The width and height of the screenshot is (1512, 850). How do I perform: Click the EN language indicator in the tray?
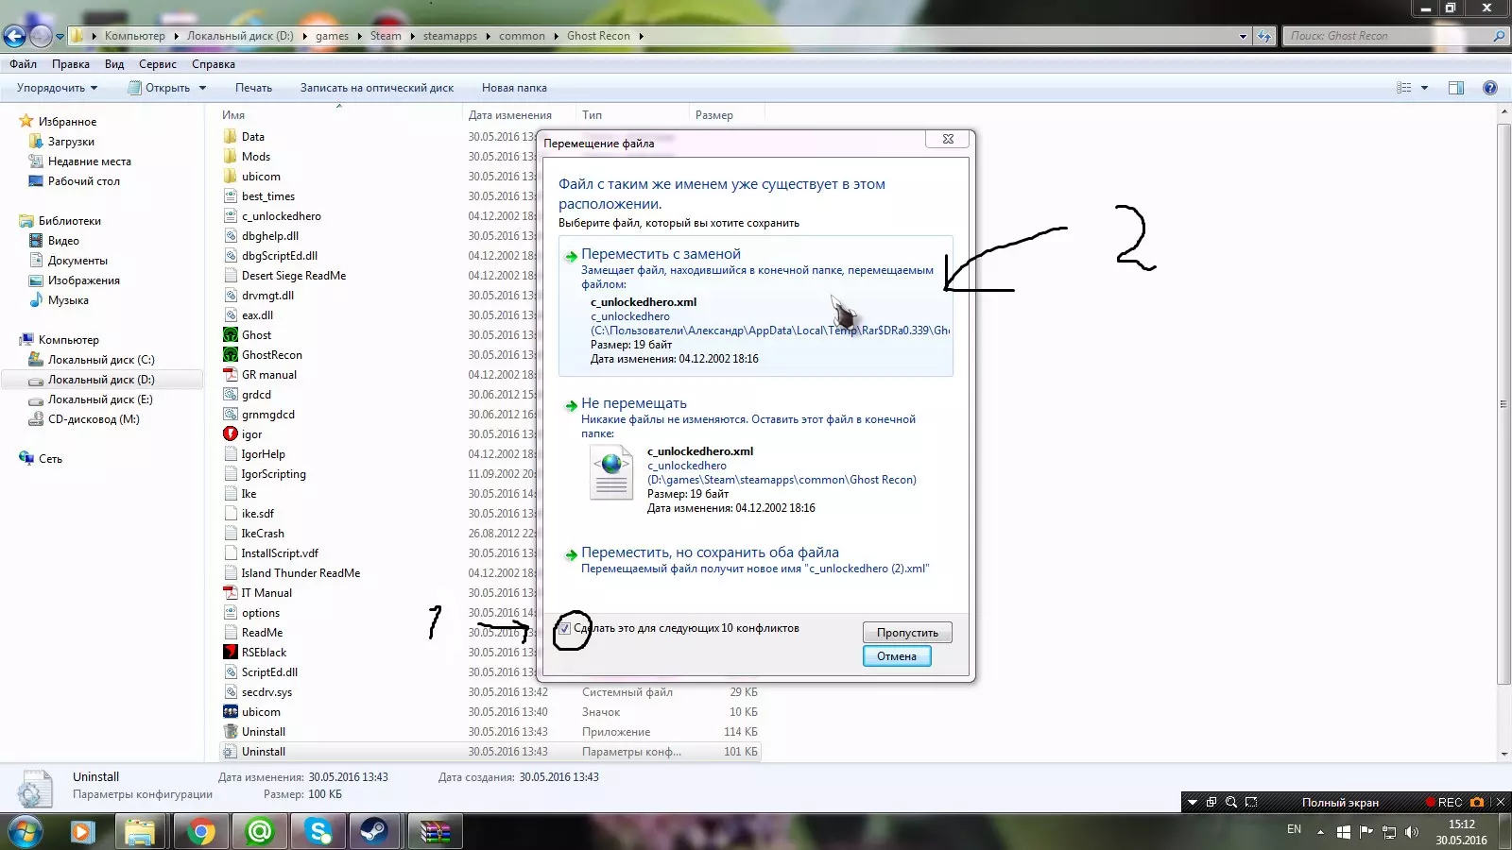tap(1294, 829)
